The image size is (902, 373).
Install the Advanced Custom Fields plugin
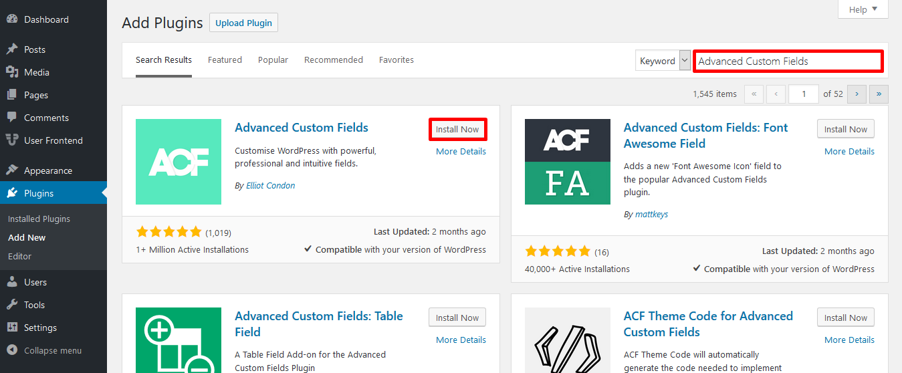coord(457,130)
